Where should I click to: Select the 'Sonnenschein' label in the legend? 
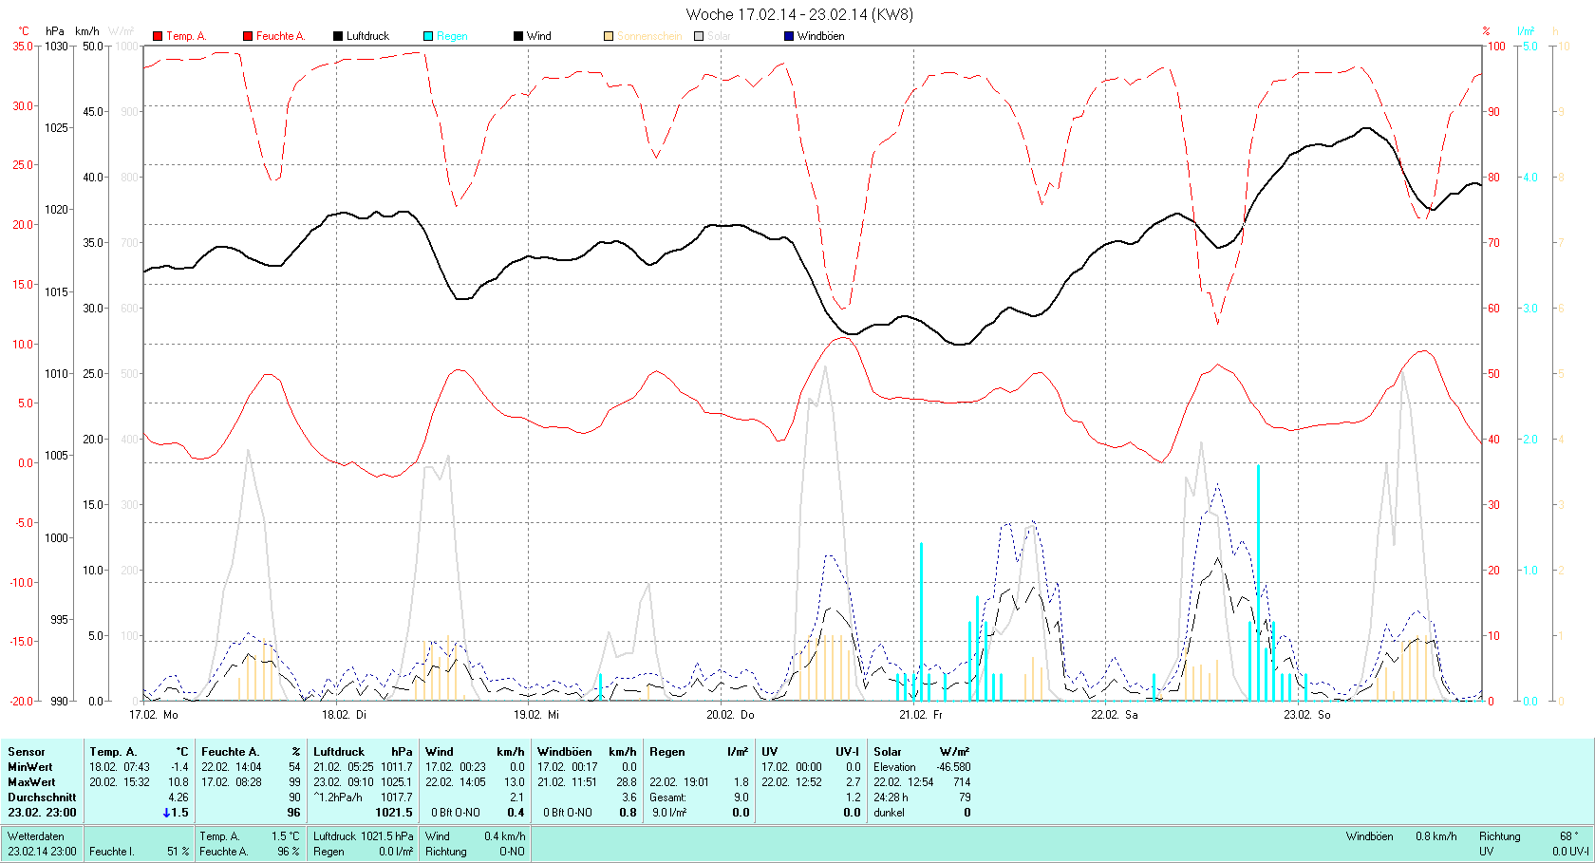point(649,36)
